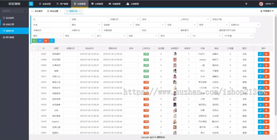Check the box for row 13070

click(34, 71)
